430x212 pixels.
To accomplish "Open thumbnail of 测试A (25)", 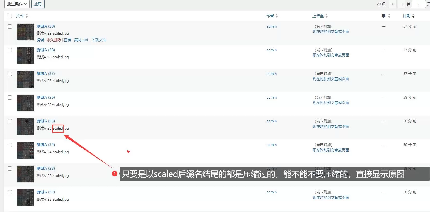I will click(x=25, y=127).
